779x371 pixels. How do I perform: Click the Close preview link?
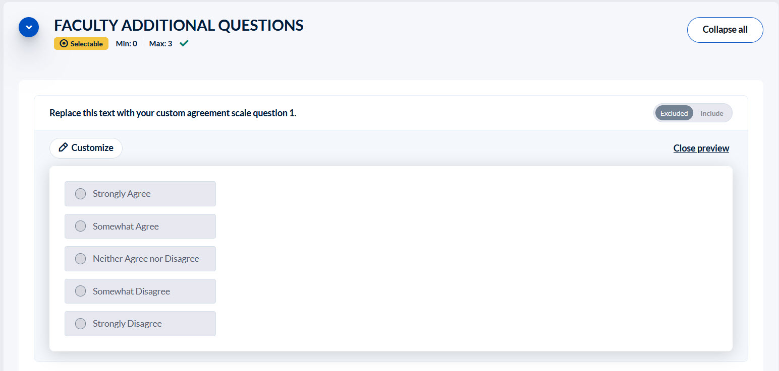pyautogui.click(x=701, y=147)
